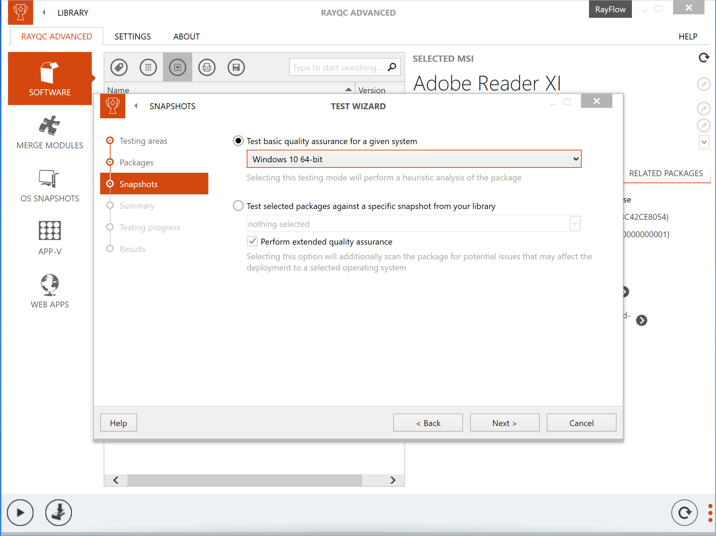Open the HELP menu

[688, 36]
